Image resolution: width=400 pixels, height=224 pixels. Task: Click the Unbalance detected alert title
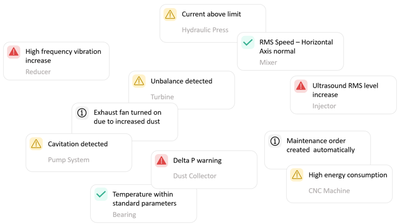coord(182,81)
